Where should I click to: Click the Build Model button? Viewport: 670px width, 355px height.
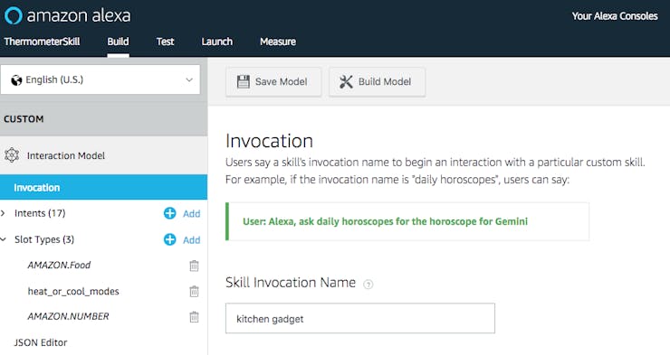pyautogui.click(x=377, y=82)
